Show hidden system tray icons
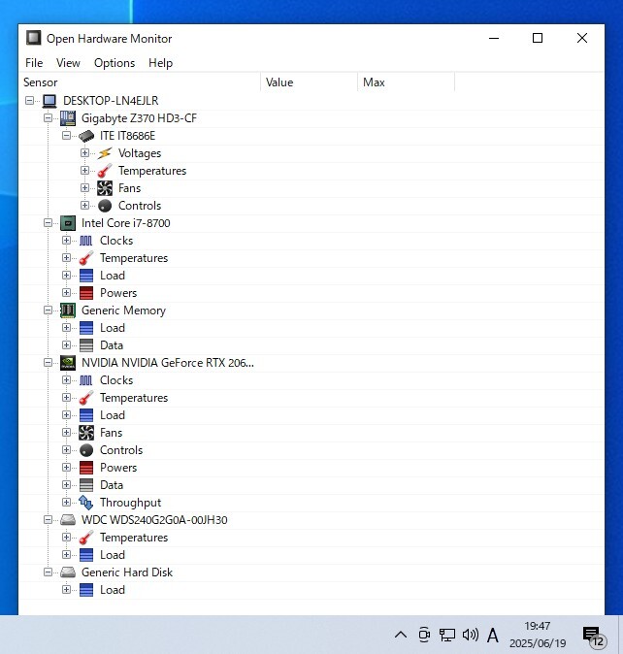Screen dimensions: 623x654 coord(401,635)
